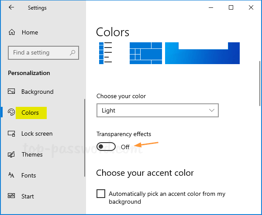Screen dimensions: 262x215
Task: Check automatically pick accent color box
Action: pos(101,194)
